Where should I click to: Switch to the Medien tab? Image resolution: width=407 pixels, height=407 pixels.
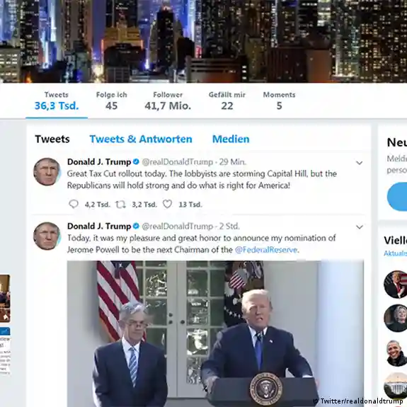(231, 139)
